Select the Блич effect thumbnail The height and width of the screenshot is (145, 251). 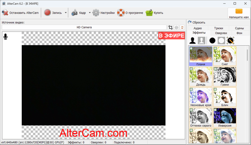225,97
